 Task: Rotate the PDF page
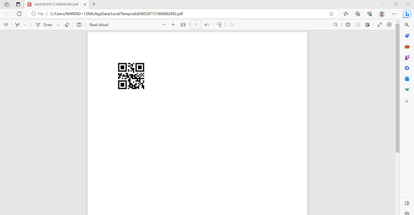(x=219, y=25)
